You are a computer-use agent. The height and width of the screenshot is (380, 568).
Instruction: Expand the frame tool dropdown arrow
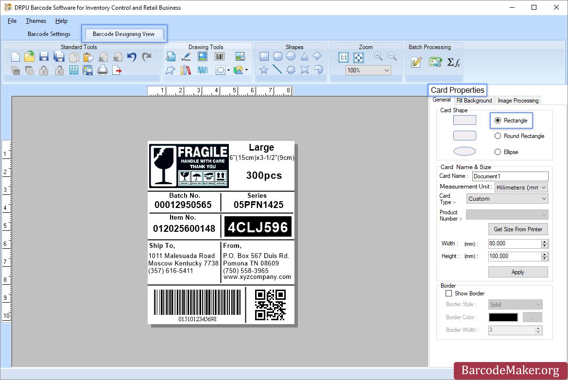(x=228, y=70)
